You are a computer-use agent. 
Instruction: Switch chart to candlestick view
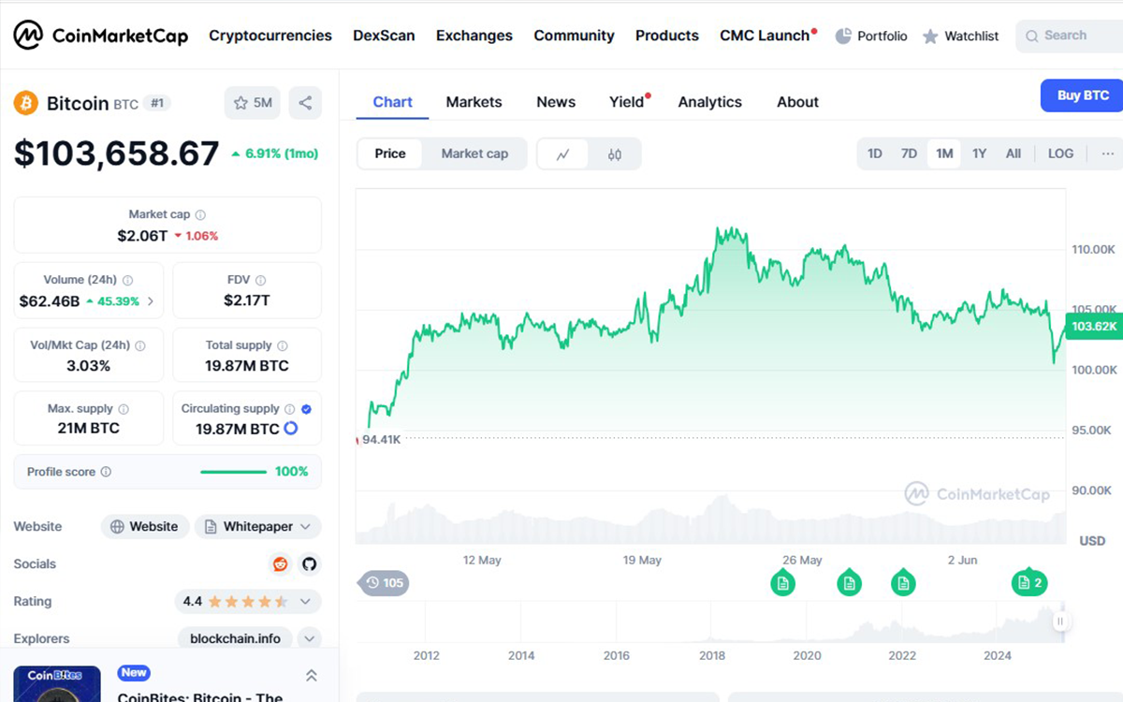point(615,154)
